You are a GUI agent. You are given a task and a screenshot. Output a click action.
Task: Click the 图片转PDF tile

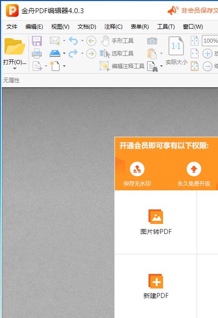(156, 222)
